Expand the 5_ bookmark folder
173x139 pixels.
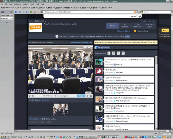pyautogui.click(x=49, y=8)
